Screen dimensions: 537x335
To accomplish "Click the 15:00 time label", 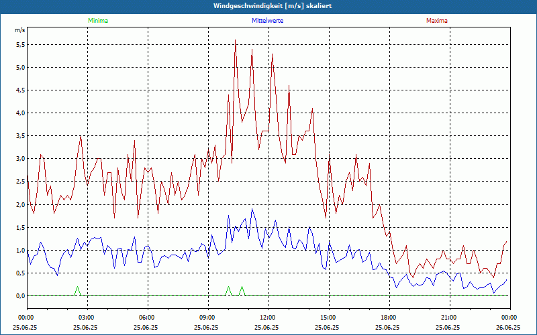I will point(329,318).
